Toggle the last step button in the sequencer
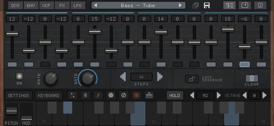The height and width of the screenshot is (126, 274). [x=261, y=65]
